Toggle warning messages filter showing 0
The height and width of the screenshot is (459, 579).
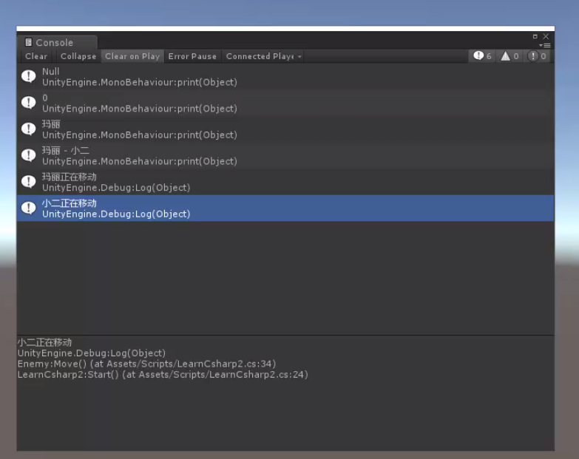[x=510, y=56]
